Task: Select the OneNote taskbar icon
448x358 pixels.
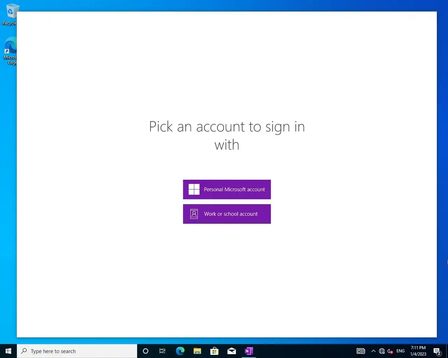Action: [x=248, y=351]
